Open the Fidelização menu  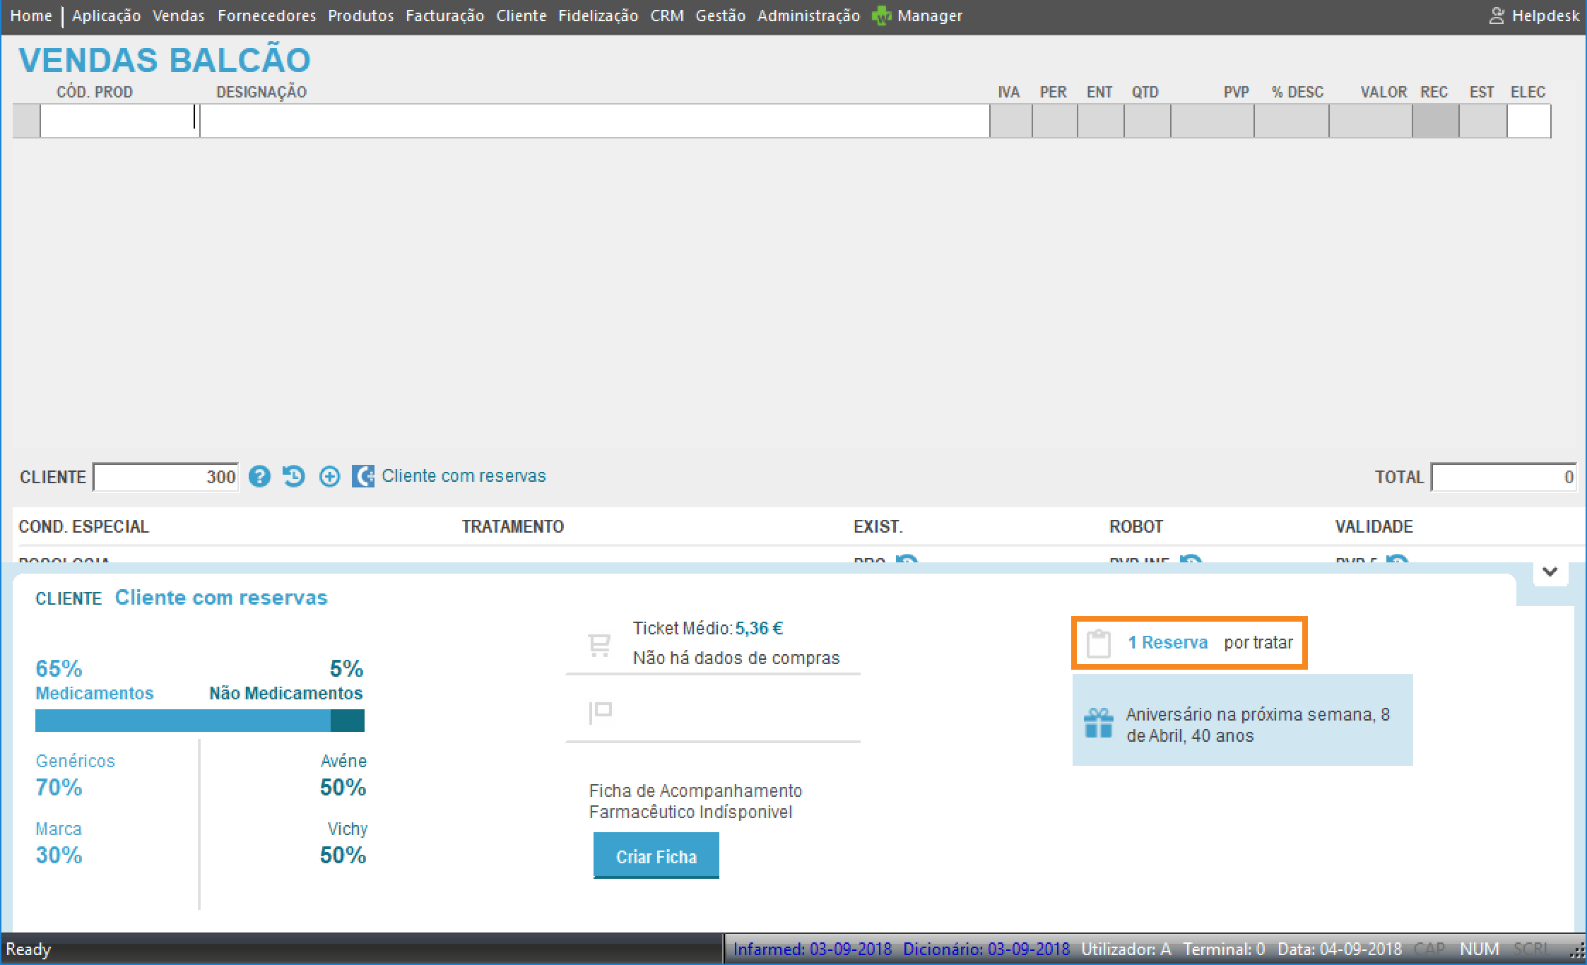click(598, 16)
